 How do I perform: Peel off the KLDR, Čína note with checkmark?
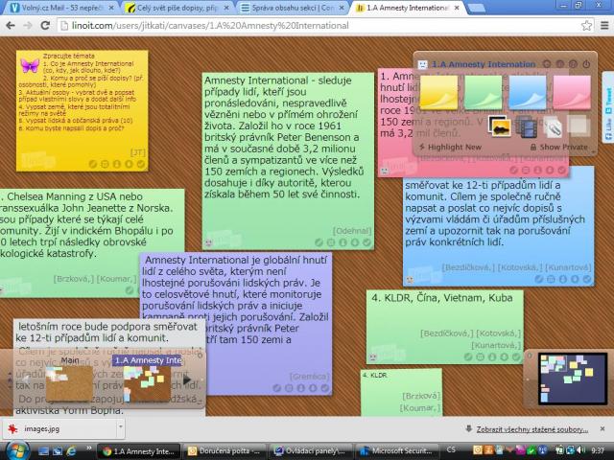pyautogui.click(x=516, y=356)
